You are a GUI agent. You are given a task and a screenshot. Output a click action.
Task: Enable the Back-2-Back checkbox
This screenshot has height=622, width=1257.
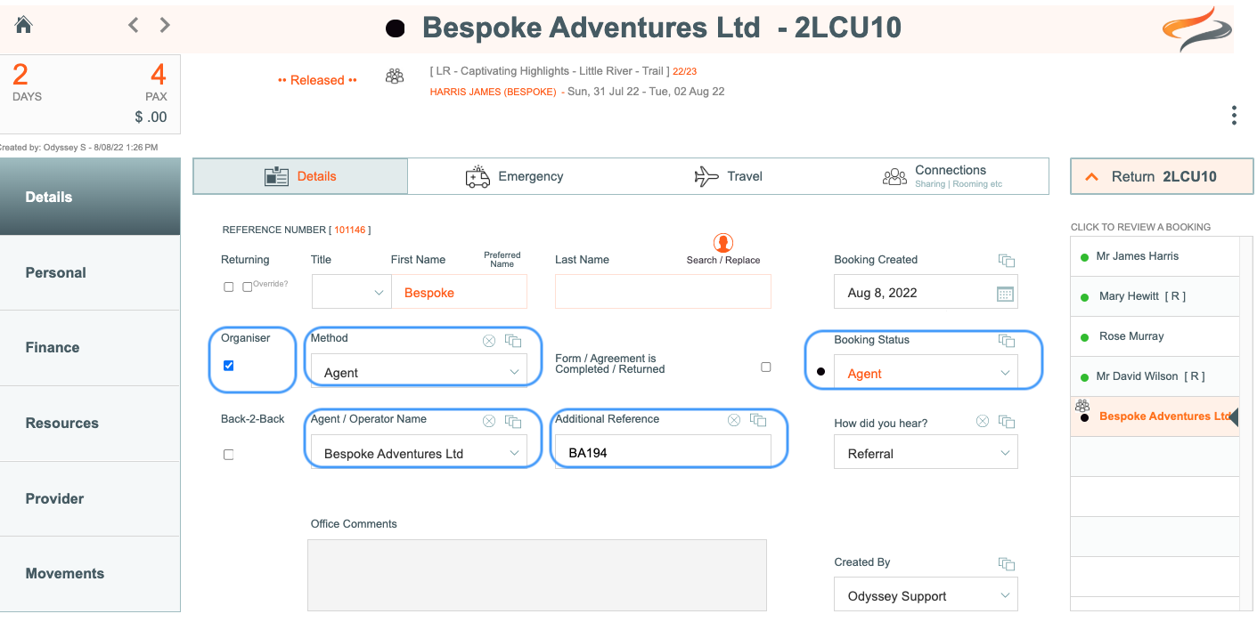229,454
